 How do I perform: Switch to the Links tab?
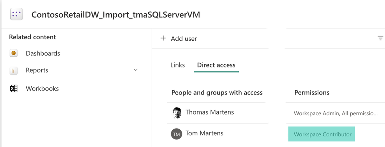click(x=177, y=65)
